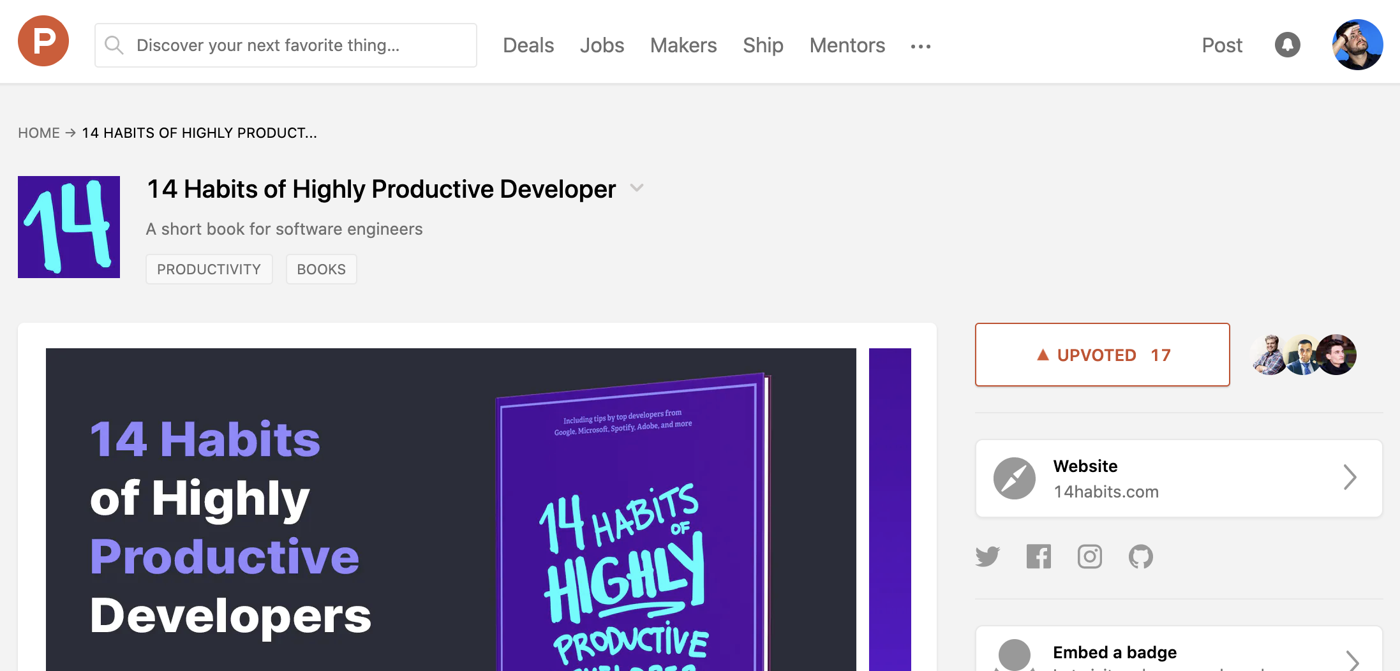This screenshot has width=1400, height=671.
Task: Click the tagline "A short book for software engineers"
Action: click(285, 229)
